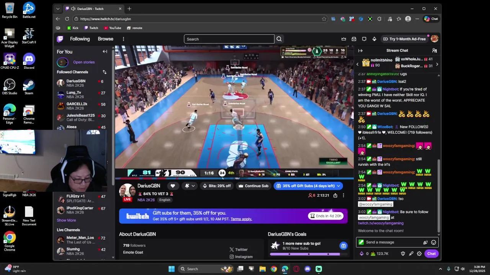490x275 pixels.
Task: Open the iPodKingCarter channel
Action: (x=82, y=210)
